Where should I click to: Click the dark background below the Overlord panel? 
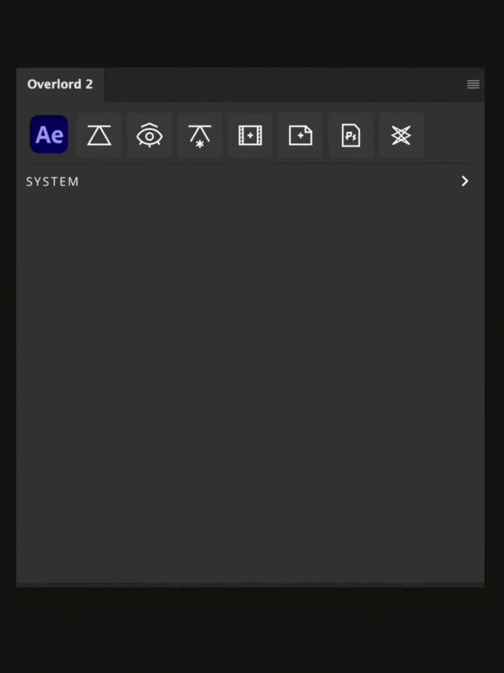(x=252, y=630)
